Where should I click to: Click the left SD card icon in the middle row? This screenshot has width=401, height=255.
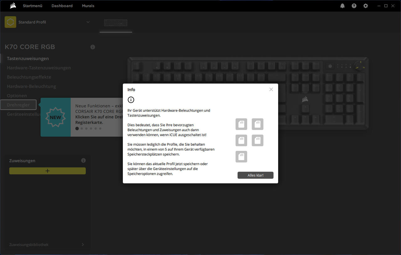241,141
